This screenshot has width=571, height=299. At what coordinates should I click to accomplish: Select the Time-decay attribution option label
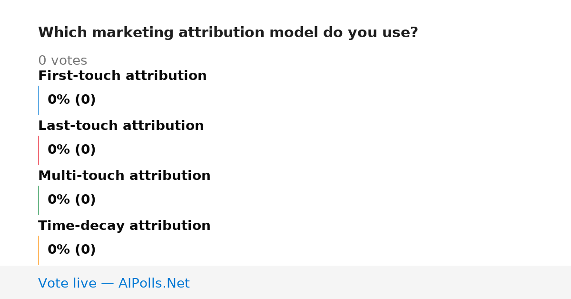(x=124, y=226)
